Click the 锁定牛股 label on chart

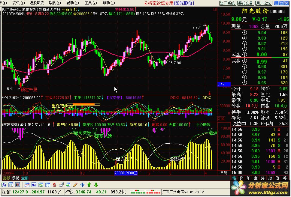(x=29, y=90)
